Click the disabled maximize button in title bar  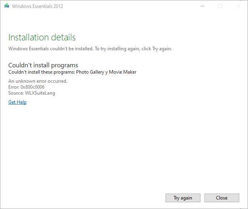[x=220, y=6]
